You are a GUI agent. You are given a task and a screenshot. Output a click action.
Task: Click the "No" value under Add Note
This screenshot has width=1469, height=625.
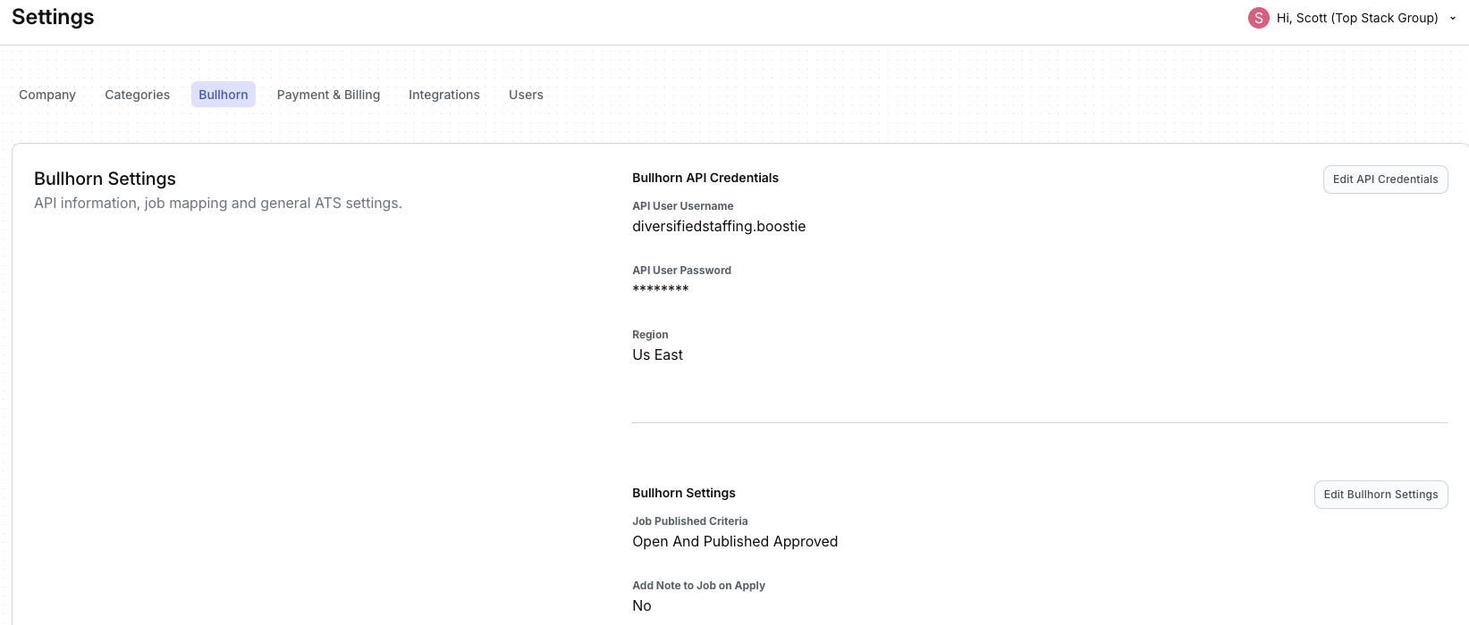(x=642, y=606)
